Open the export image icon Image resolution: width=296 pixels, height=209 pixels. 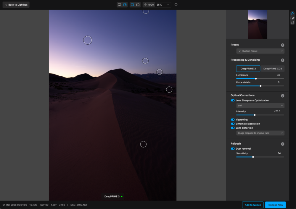click(x=292, y=23)
